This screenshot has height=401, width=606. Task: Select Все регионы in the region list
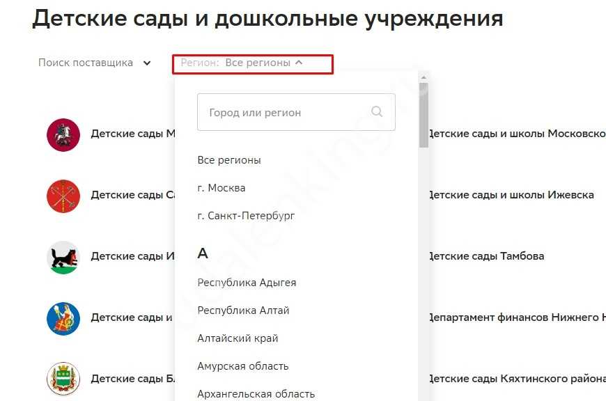(x=229, y=160)
